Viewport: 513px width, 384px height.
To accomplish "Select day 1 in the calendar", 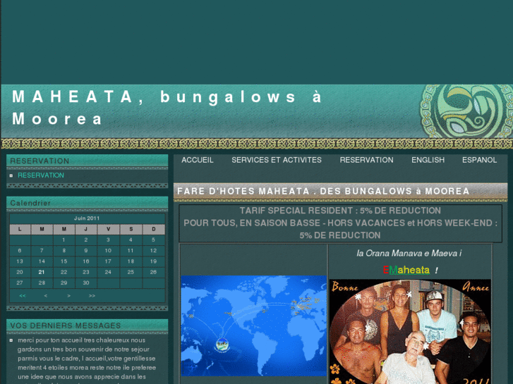I will click(x=64, y=240).
